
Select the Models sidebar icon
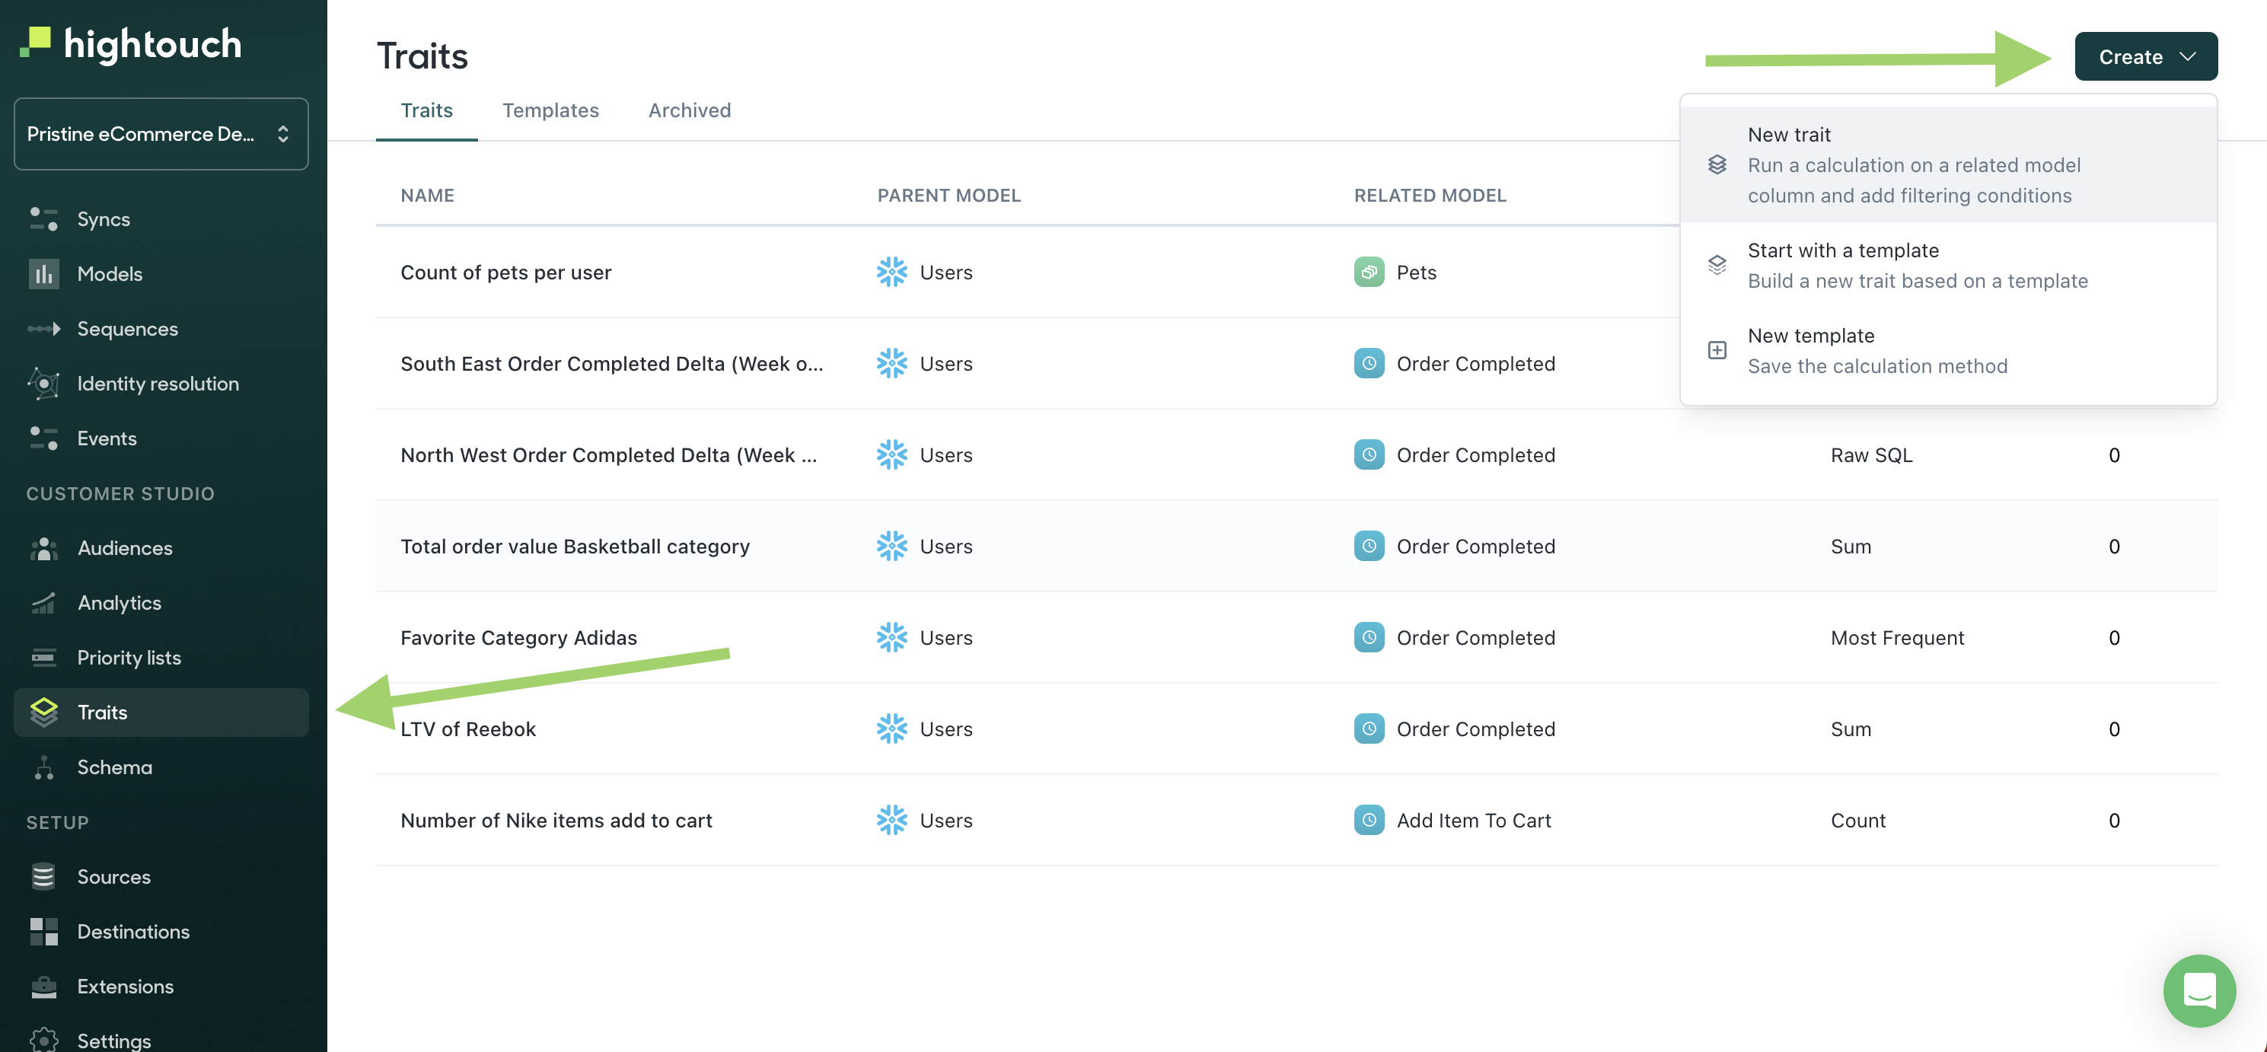point(43,273)
